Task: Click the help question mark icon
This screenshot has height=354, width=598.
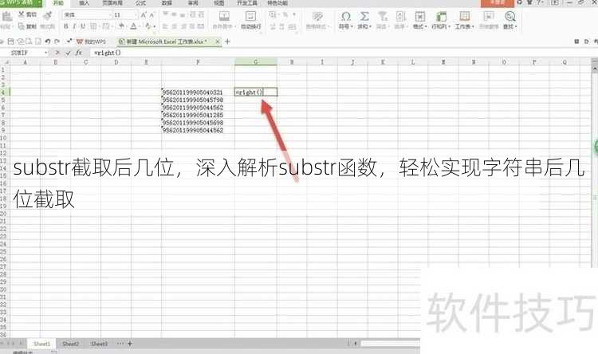Action: coord(539,2)
